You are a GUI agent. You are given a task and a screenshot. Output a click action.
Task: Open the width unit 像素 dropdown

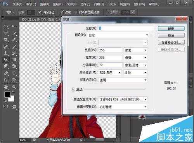point(135,50)
